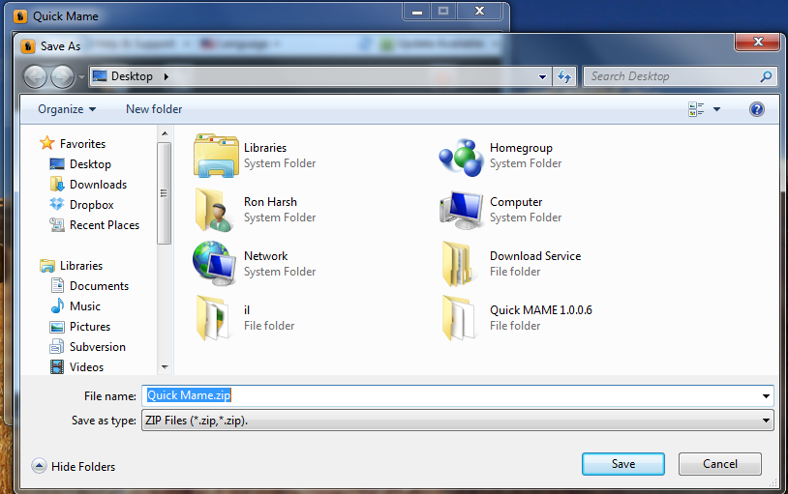Select the il folder icon

pos(211,318)
